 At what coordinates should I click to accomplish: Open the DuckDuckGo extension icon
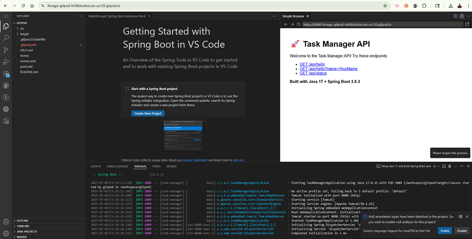click(406, 6)
